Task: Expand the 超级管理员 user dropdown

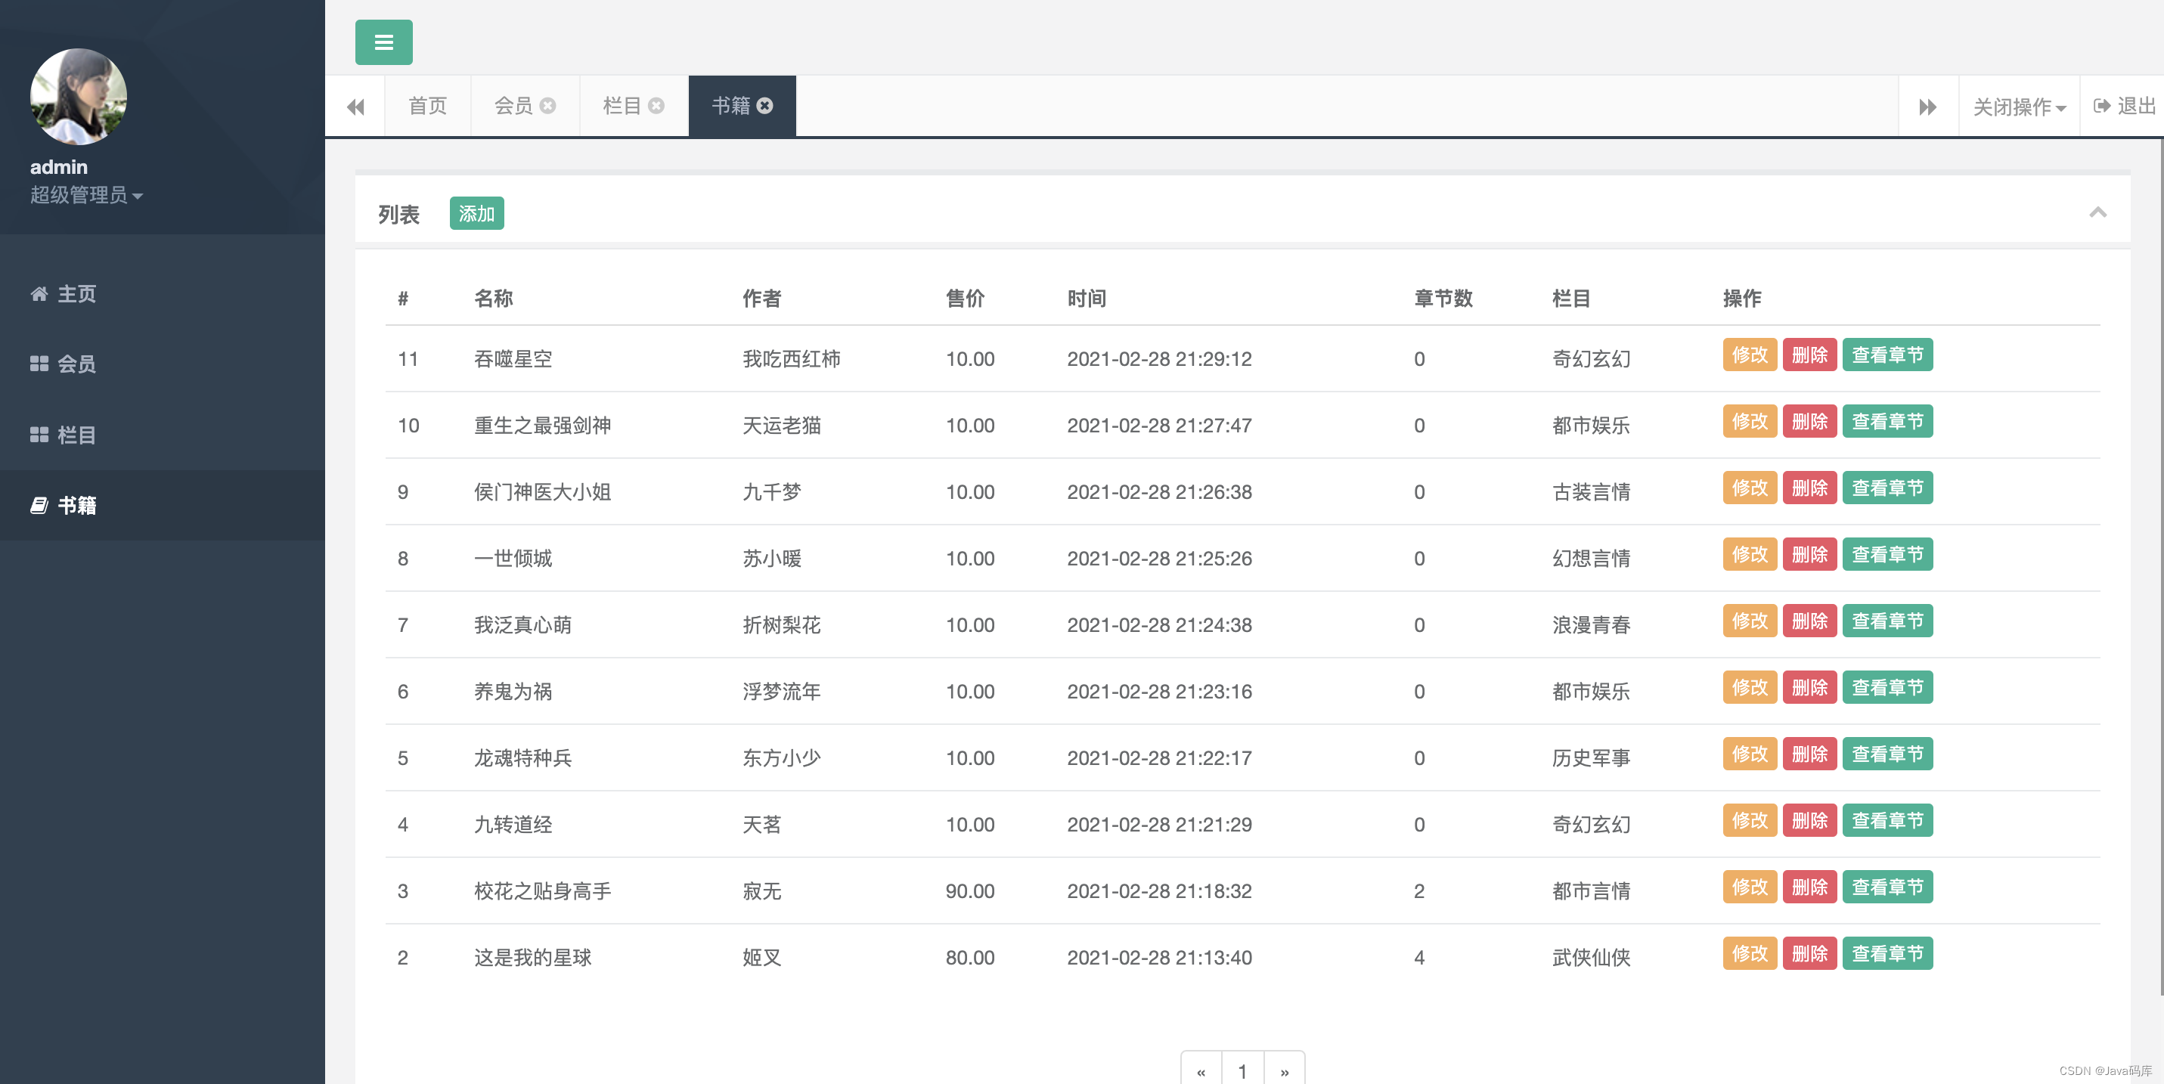Action: point(85,195)
